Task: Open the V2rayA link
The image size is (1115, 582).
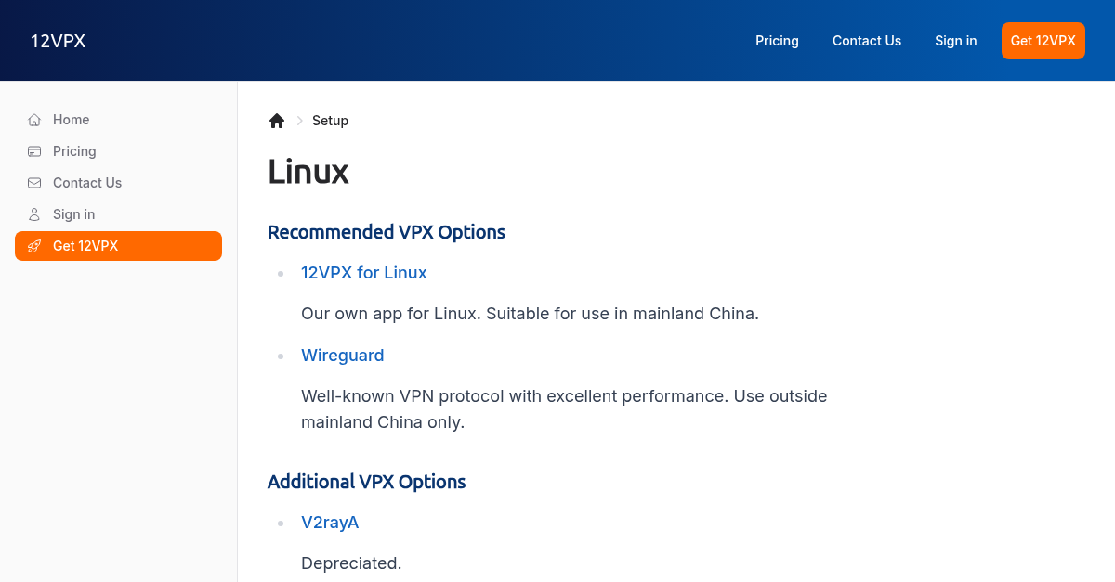Action: click(330, 523)
